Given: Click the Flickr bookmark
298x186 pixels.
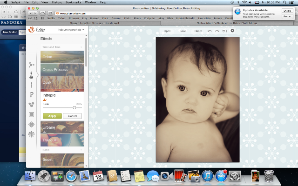Looking at the screenshot, I should [x=127, y=18].
